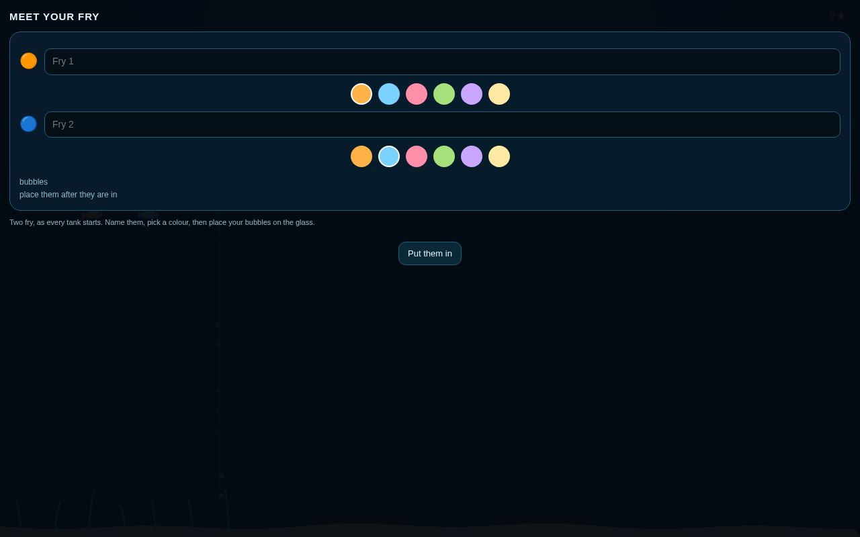The width and height of the screenshot is (860, 537).
Task: Click the "bubbles" label
Action: click(x=34, y=182)
